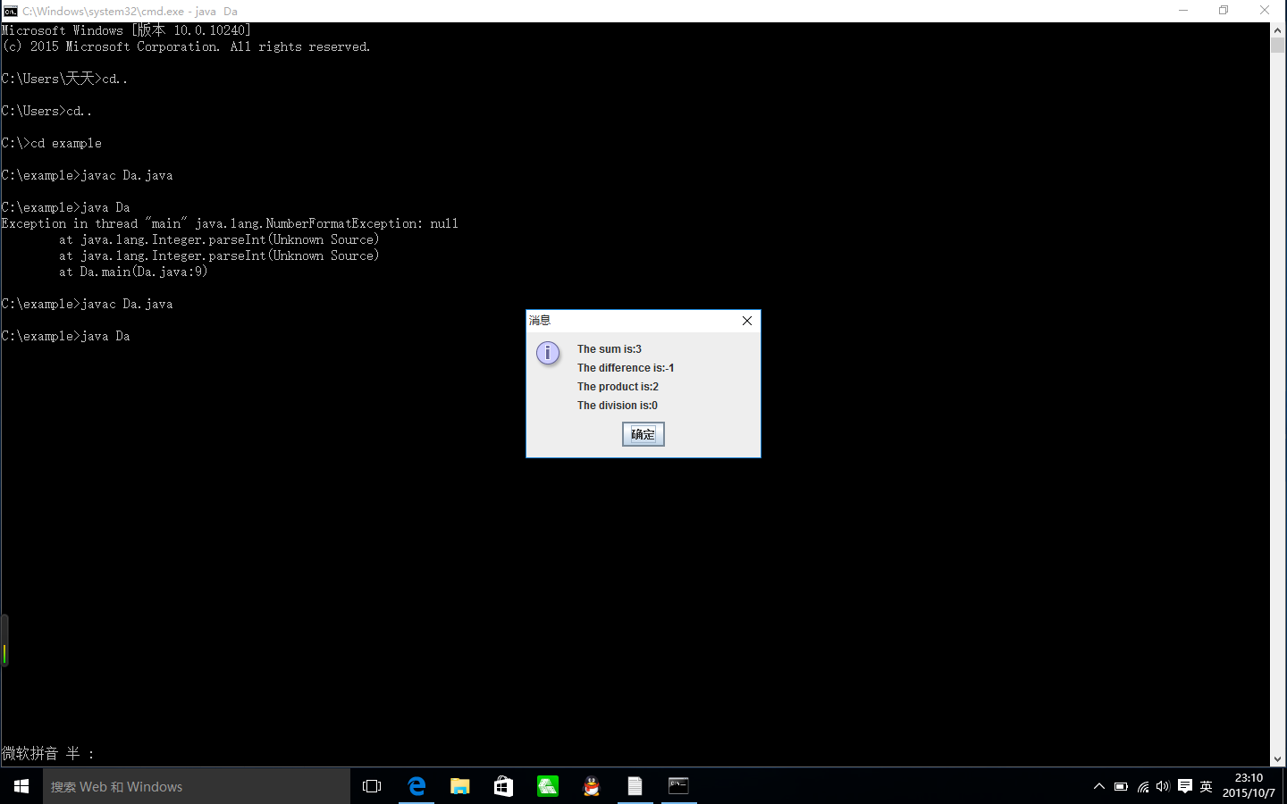Launch Microsoft Edge from the taskbar
1287x804 pixels.
[416, 786]
